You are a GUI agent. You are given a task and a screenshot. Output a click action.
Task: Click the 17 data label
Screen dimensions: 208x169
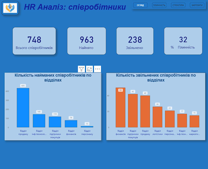coord(182,111)
